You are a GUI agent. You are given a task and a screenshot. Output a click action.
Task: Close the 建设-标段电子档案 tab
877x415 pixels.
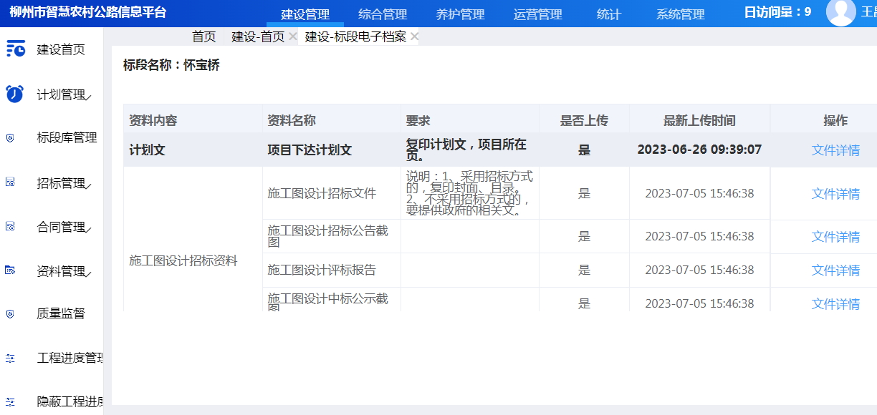pos(414,36)
